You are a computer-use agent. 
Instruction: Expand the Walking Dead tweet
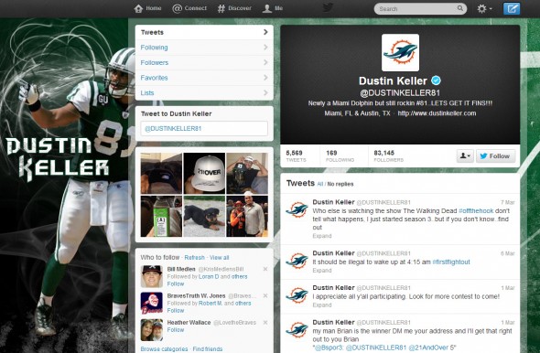322,236
